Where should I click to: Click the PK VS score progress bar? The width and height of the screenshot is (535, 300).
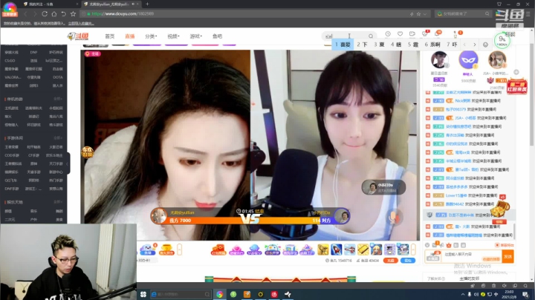[x=250, y=221]
